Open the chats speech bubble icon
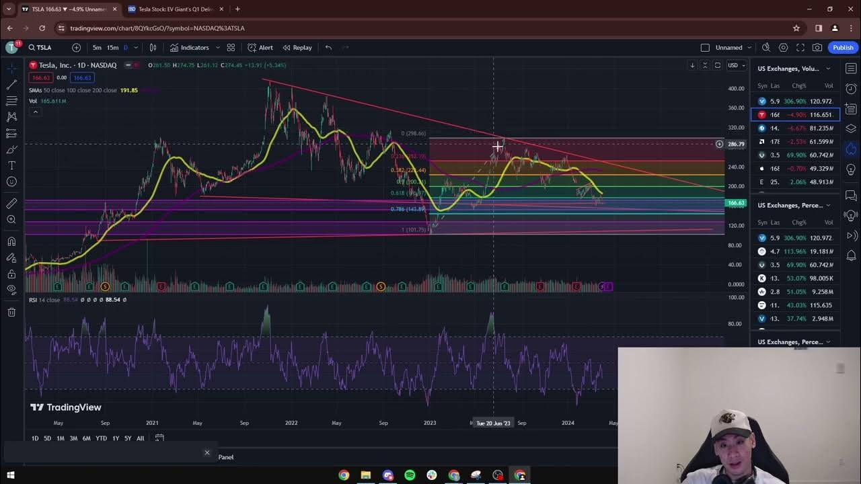Screen dimensions: 861x484 click(851, 196)
